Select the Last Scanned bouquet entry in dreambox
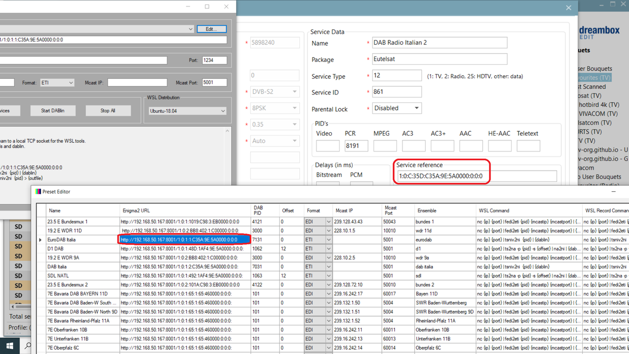The width and height of the screenshot is (629, 354). point(591,87)
